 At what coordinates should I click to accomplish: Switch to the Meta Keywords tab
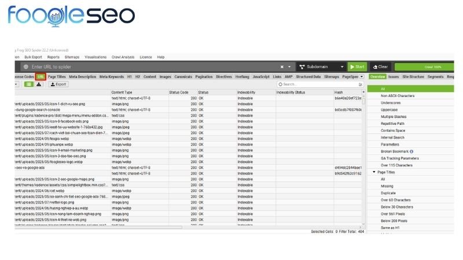[x=112, y=77]
